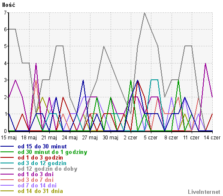Click the 'Ilość' axis title
This screenshot has width=223, height=196.
9,5
